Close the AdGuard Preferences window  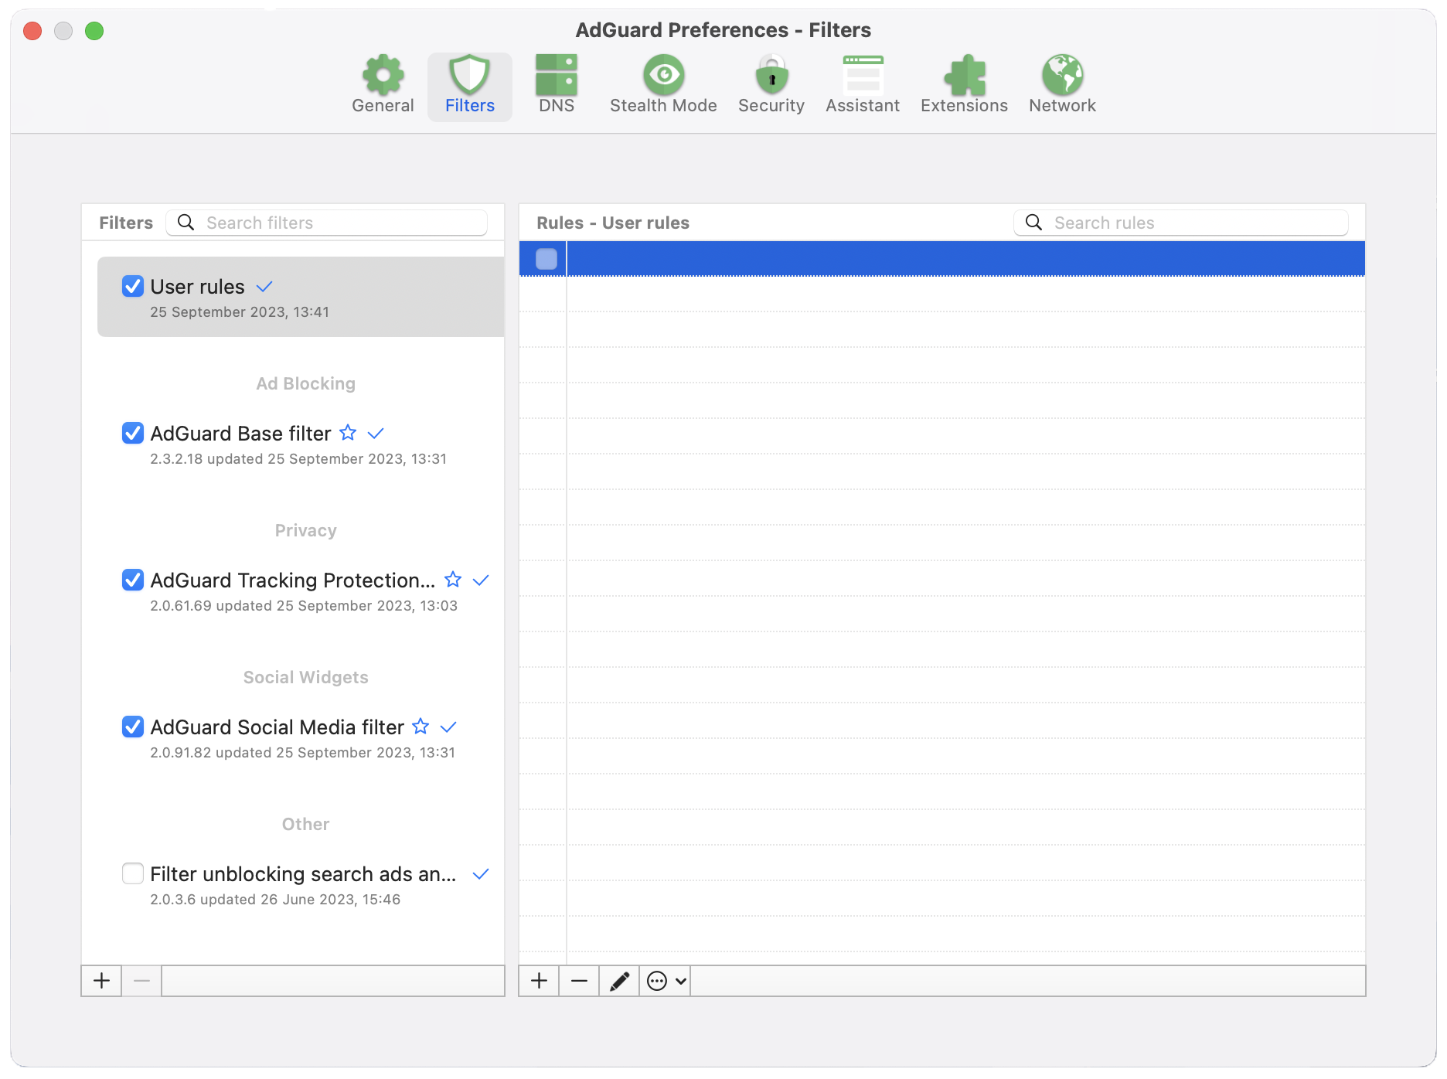[32, 31]
